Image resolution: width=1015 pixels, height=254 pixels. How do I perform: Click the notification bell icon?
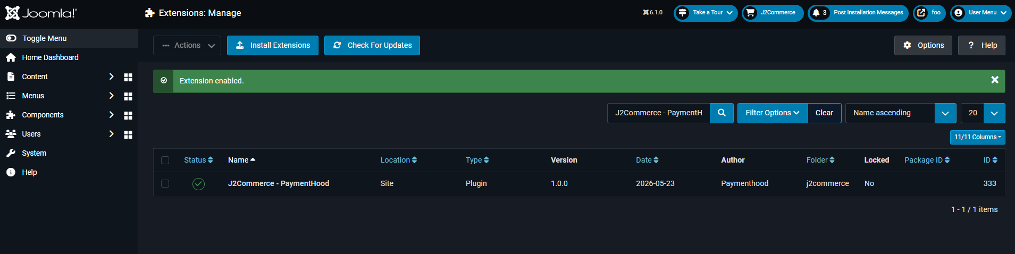(816, 13)
